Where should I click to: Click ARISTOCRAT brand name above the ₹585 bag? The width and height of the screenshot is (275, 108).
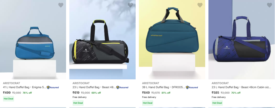pos(220,83)
